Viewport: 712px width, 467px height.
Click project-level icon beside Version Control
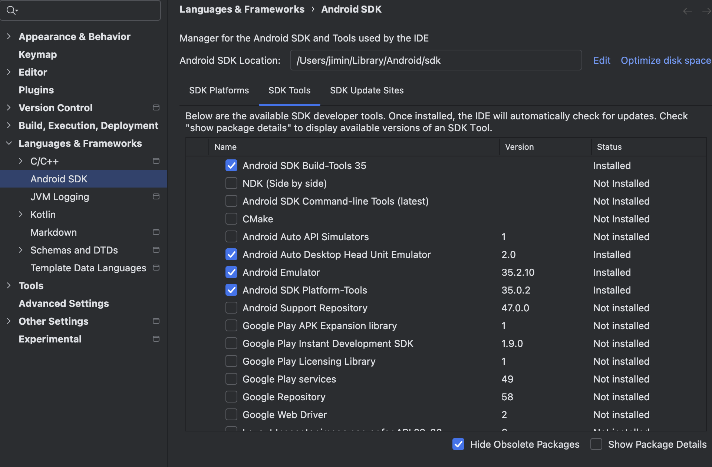(156, 107)
